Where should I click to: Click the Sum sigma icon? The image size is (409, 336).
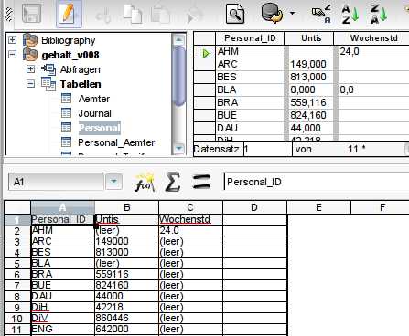173,182
